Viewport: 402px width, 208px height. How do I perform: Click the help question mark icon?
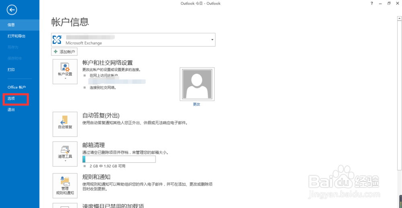[372, 4]
